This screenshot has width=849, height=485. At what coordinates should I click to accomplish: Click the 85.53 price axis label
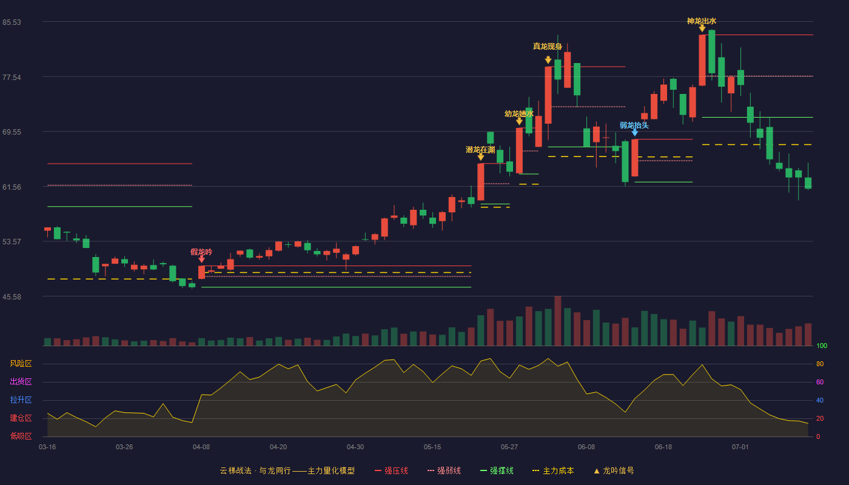[x=12, y=22]
